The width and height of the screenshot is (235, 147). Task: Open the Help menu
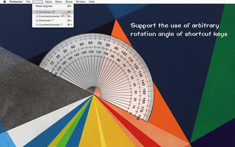[91, 2]
